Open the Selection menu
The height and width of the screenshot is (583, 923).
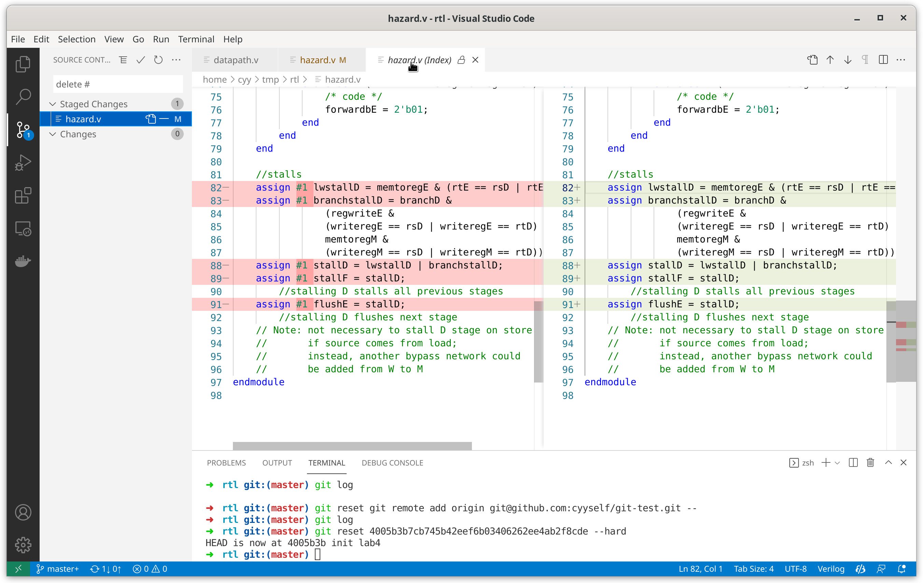click(77, 39)
